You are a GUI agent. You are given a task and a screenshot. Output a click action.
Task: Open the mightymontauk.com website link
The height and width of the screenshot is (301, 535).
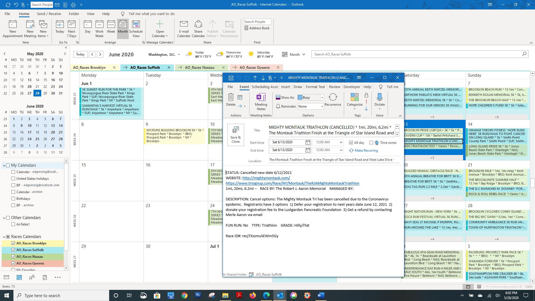(266, 178)
